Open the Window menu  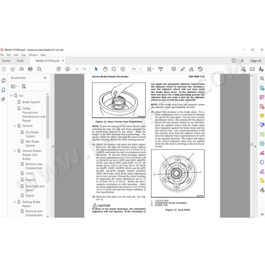pos(33,55)
